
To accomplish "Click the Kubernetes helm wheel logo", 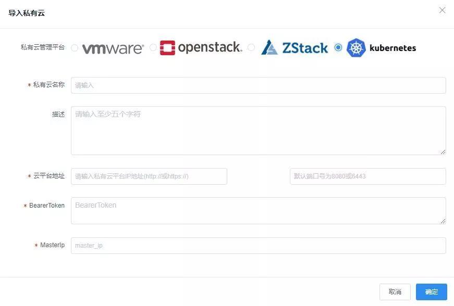I will [357, 48].
